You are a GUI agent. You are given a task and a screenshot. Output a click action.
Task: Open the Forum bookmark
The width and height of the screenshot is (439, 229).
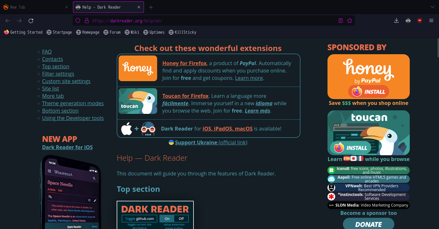(x=112, y=32)
